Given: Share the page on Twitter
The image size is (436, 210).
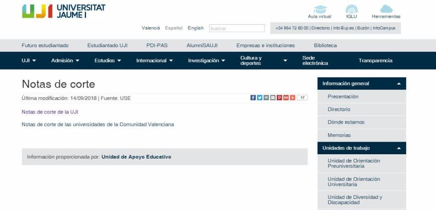Looking at the screenshot, I should click(x=260, y=98).
